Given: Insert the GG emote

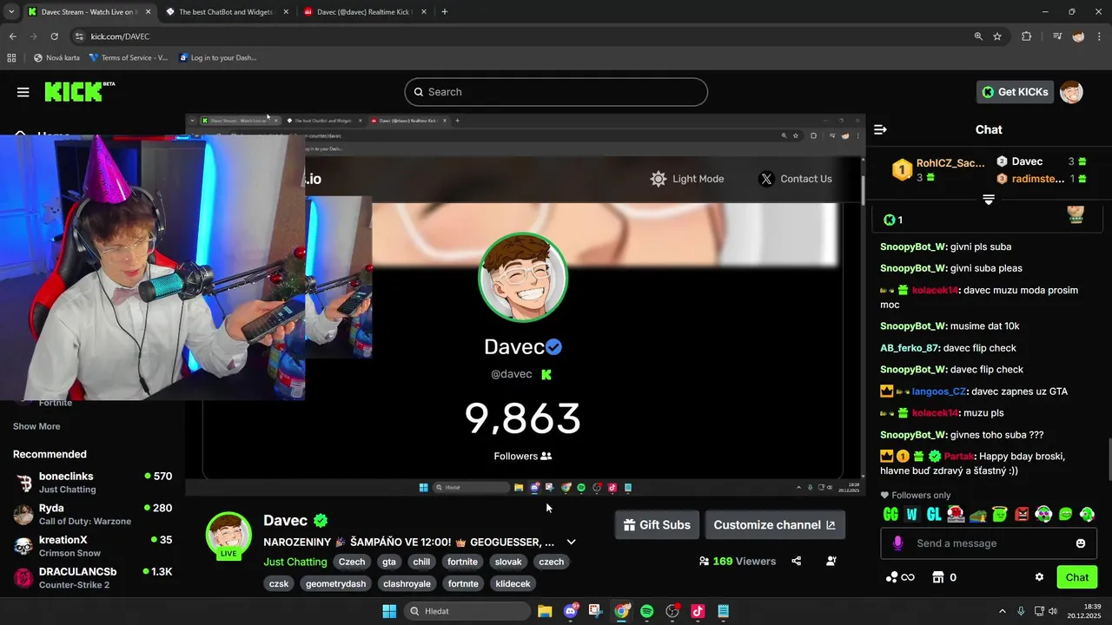Looking at the screenshot, I should [890, 514].
